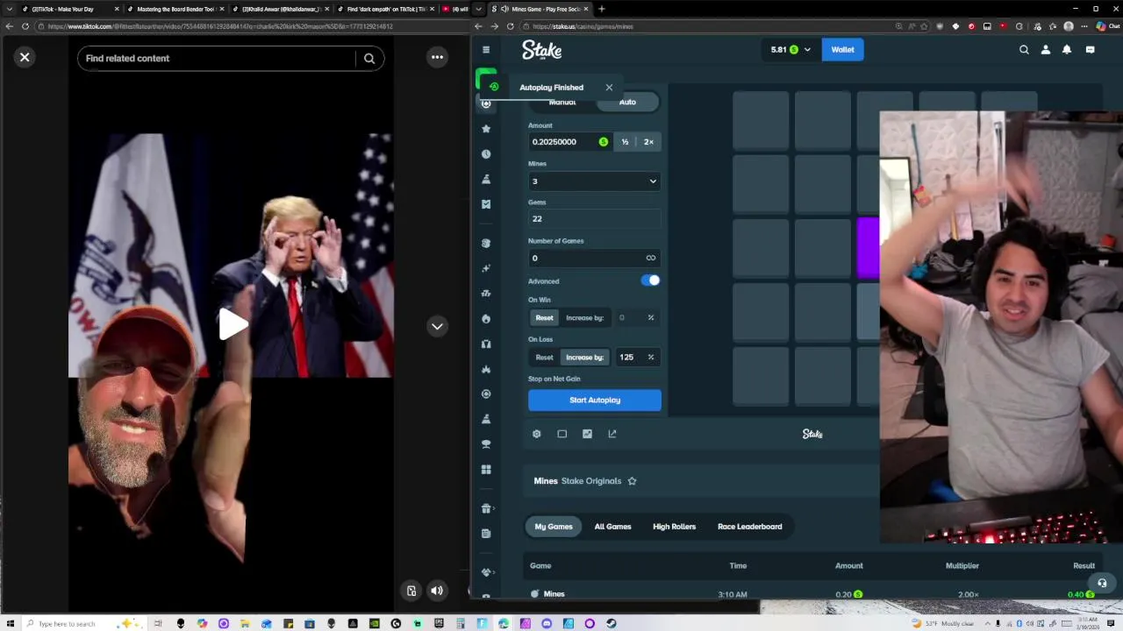This screenshot has height=631, width=1123.
Task: Click the On Loss percentage field
Action: click(x=637, y=357)
